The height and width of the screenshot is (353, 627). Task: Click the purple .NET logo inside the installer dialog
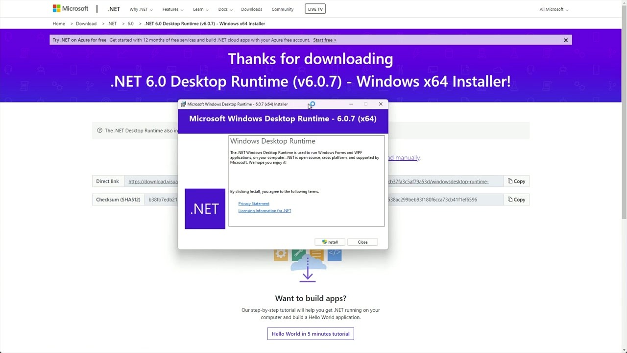(x=205, y=208)
